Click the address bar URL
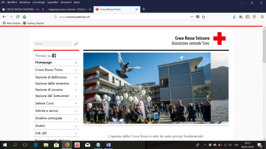 coord(74,17)
